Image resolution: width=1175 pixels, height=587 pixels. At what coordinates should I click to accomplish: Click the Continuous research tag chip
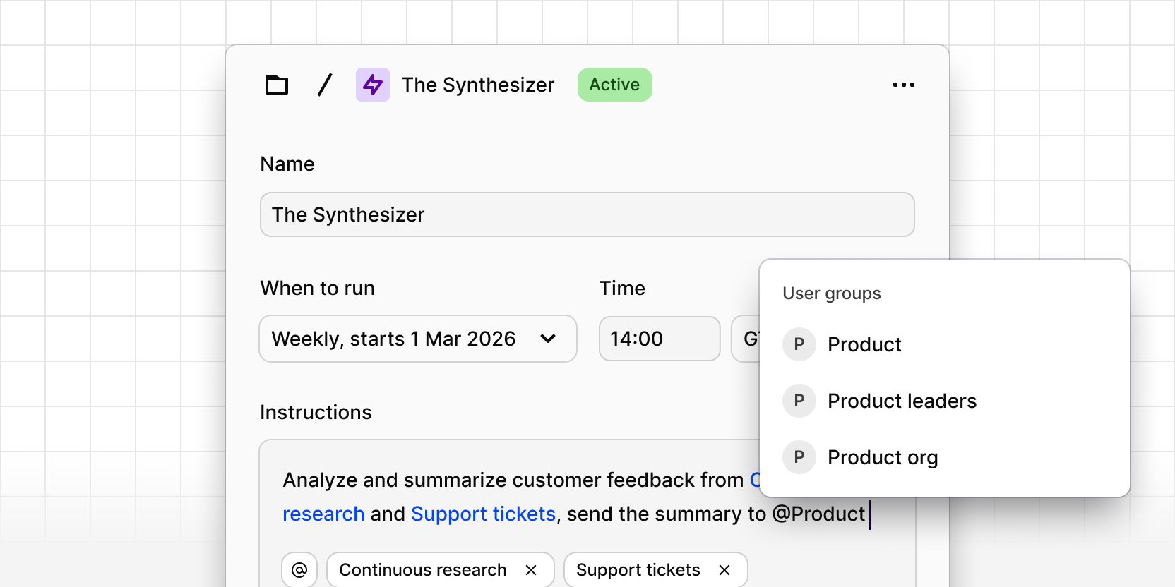[422, 570]
